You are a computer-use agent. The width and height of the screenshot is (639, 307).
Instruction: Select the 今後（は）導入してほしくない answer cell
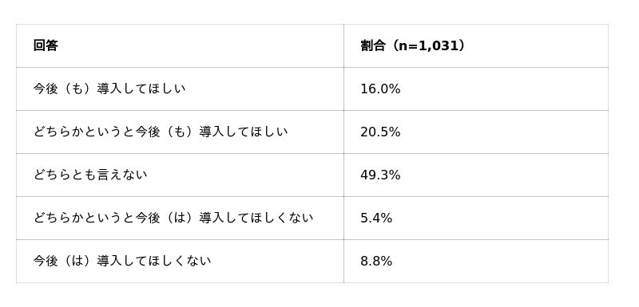pos(180,261)
